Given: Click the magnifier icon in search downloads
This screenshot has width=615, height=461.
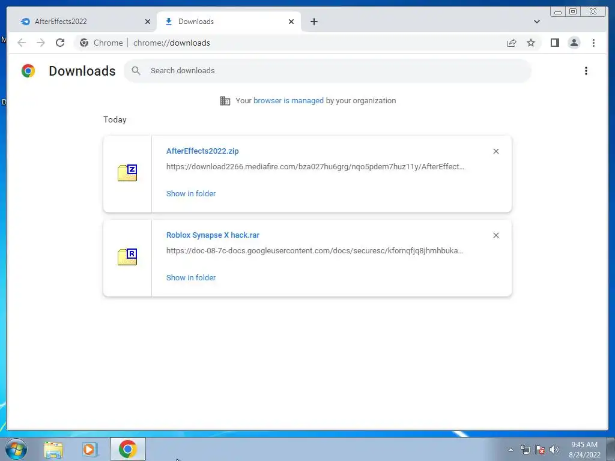Looking at the screenshot, I should 136,71.
